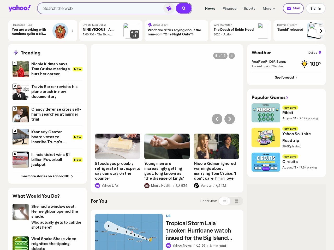
Task: Open the tropical storm tracker map thumbnail
Action: [x=129, y=232]
